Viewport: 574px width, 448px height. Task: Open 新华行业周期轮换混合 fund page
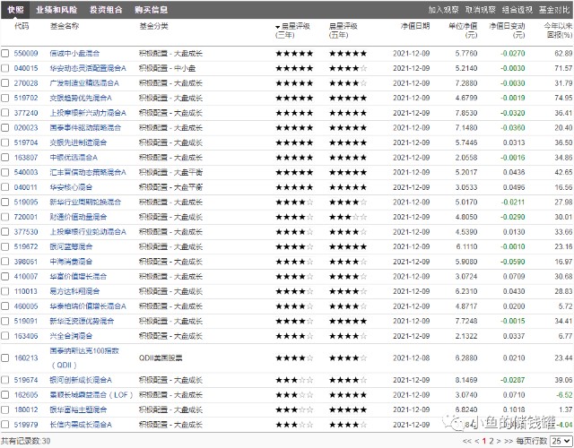click(85, 202)
